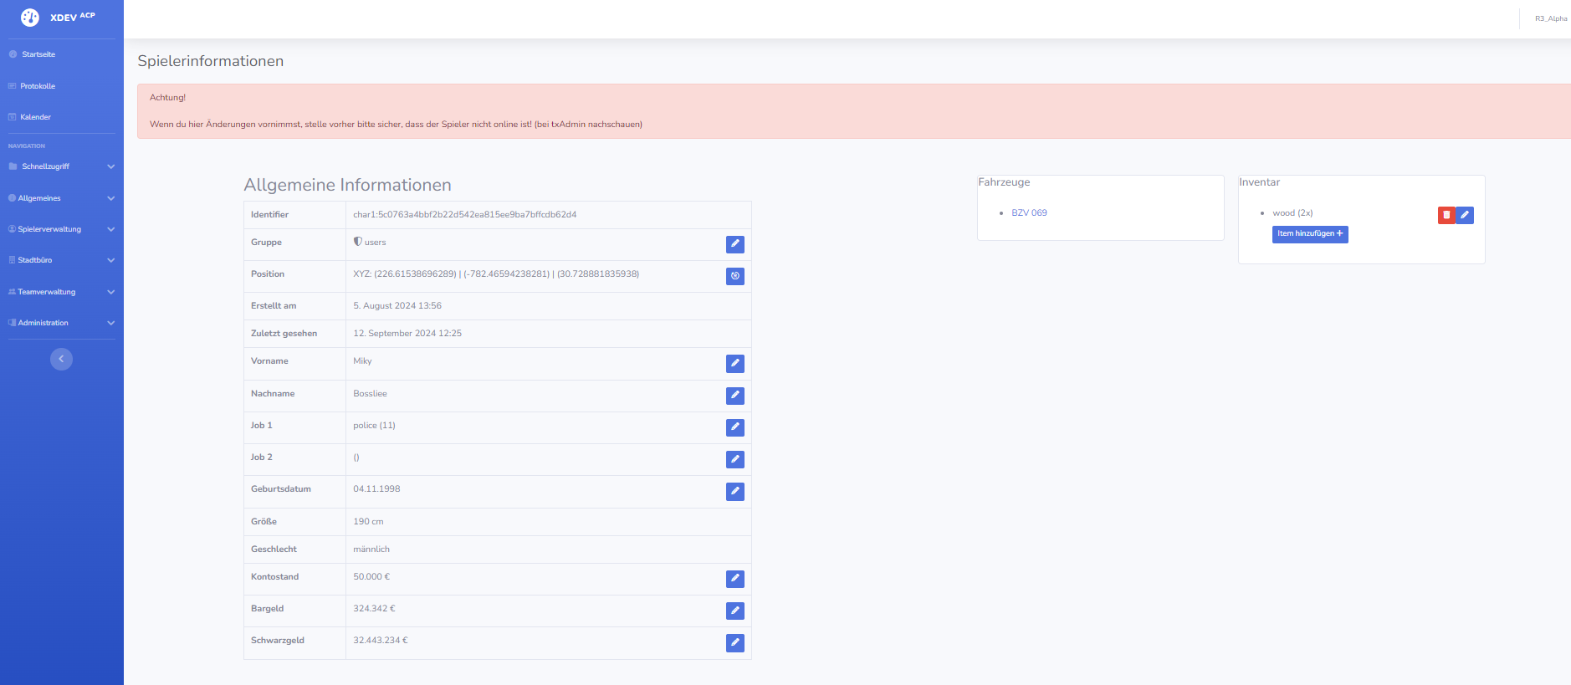Image resolution: width=1571 pixels, height=685 pixels.
Task: Open Protokolle in the sidebar
Action: tap(38, 86)
